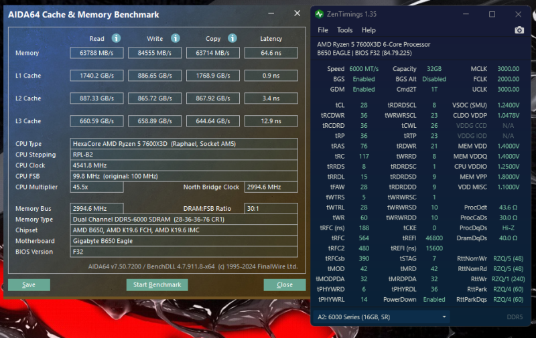The image size is (536, 338).
Task: Minimize the AIDA64 benchmark window
Action: [271, 13]
